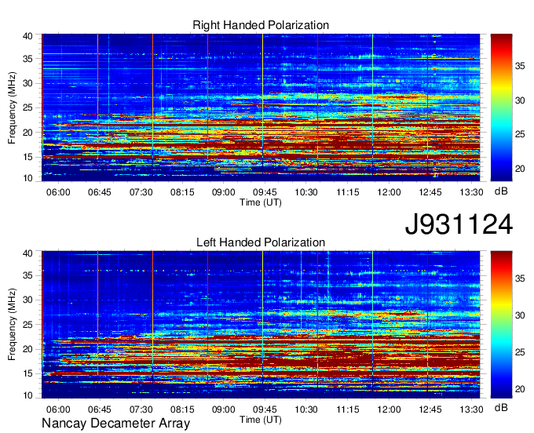Screen dimensions: 534x433
Task: Click the 07:30 time tick in bottom plot
Action: [141, 409]
